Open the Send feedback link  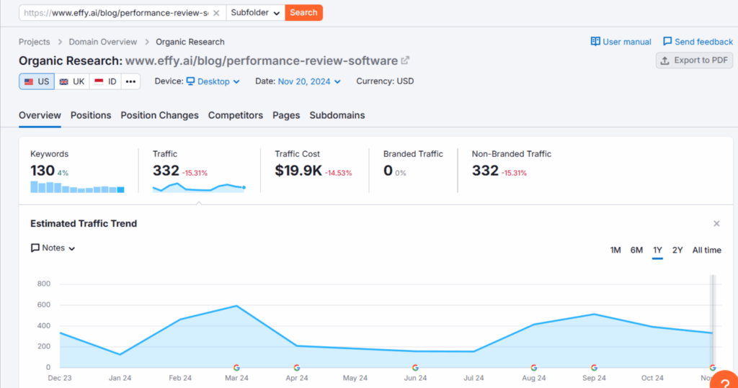pyautogui.click(x=698, y=42)
